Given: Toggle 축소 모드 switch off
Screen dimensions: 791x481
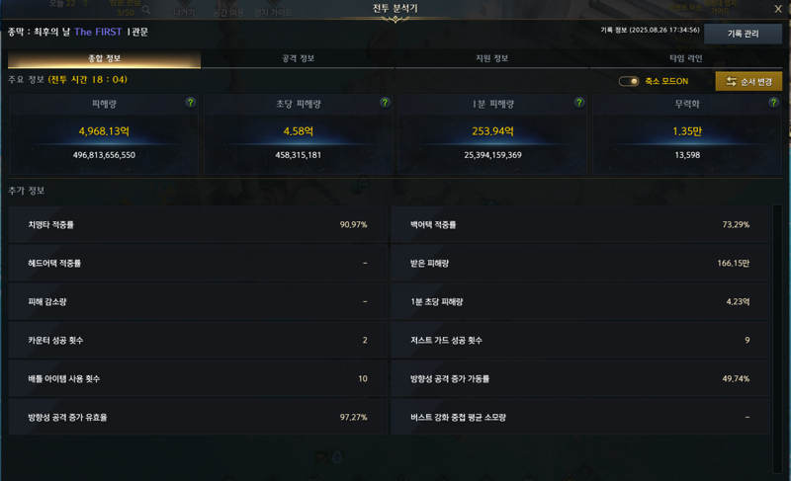Looking at the screenshot, I should coord(629,81).
